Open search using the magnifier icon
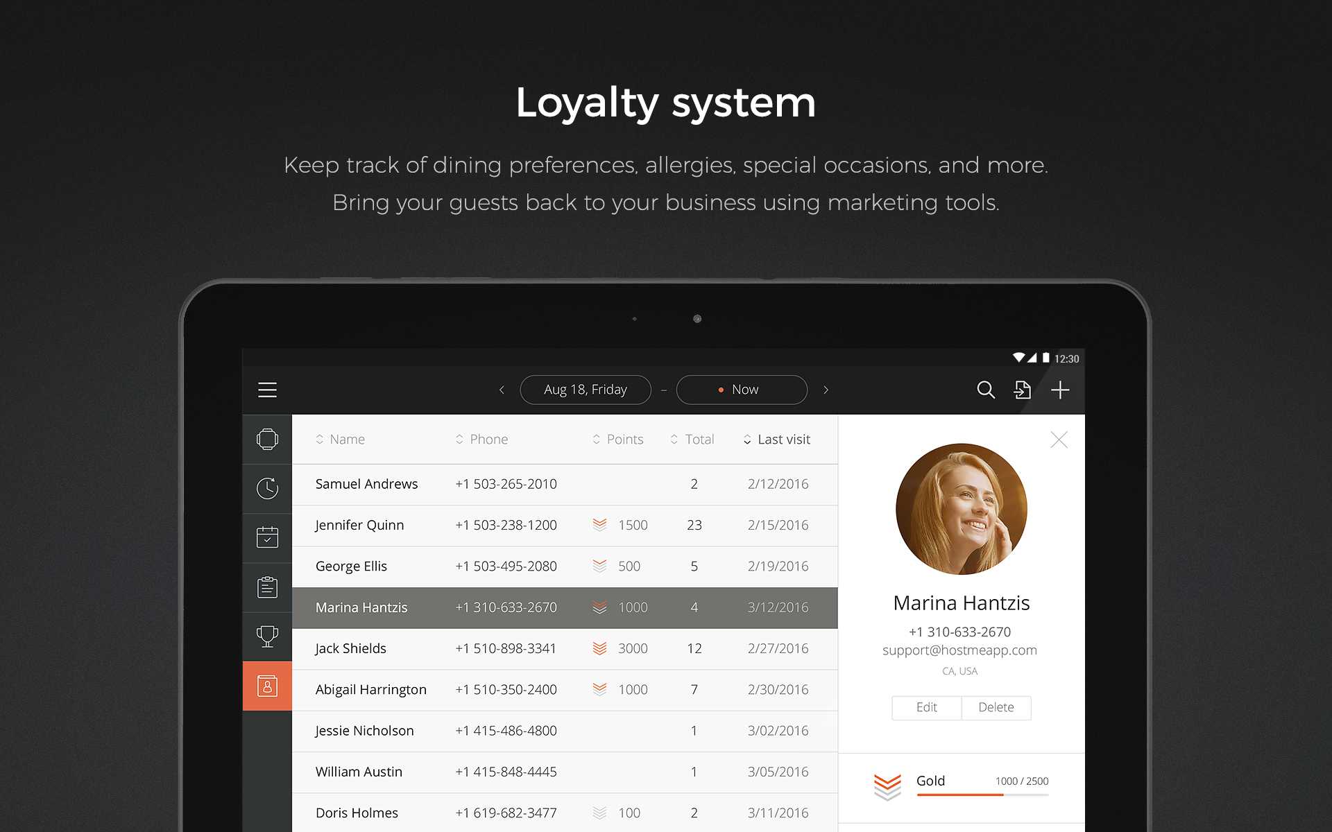Image resolution: width=1332 pixels, height=832 pixels. [x=986, y=390]
